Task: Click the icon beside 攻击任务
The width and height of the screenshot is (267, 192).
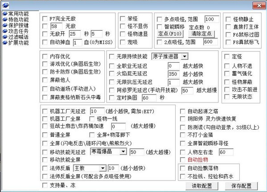Action: click(5, 31)
